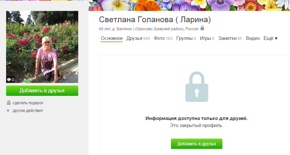Expand другие действия triangle arrow
Image resolution: width=290 pixels, height=155 pixels.
point(8,111)
